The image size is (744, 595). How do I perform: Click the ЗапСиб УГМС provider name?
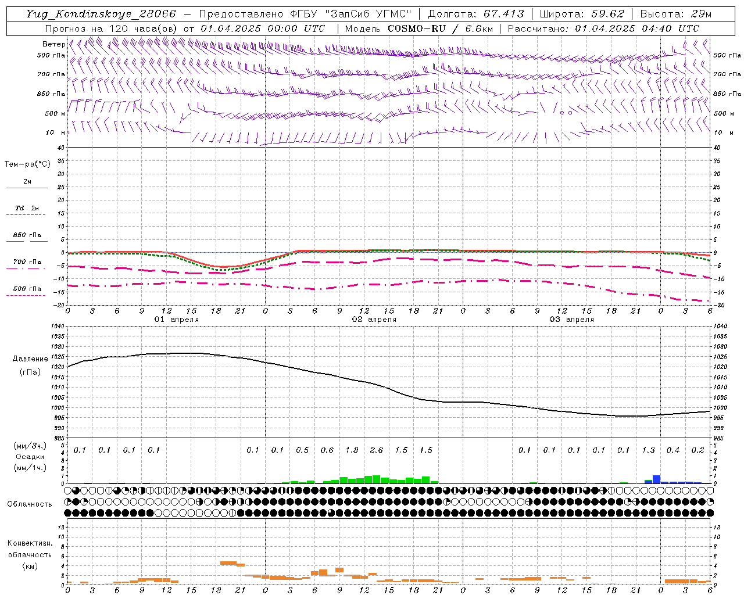369,14
